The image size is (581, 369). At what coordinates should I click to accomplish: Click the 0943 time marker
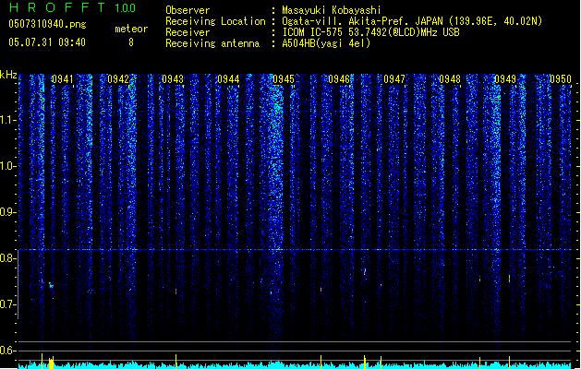(173, 79)
